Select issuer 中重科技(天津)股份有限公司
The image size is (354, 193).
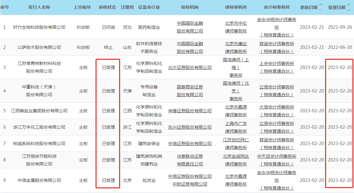(x=39, y=91)
